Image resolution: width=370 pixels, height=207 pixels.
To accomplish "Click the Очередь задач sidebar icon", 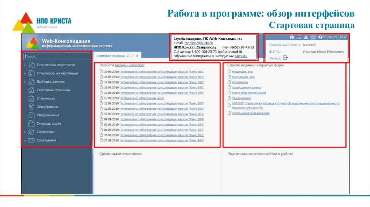I will click(31, 123).
